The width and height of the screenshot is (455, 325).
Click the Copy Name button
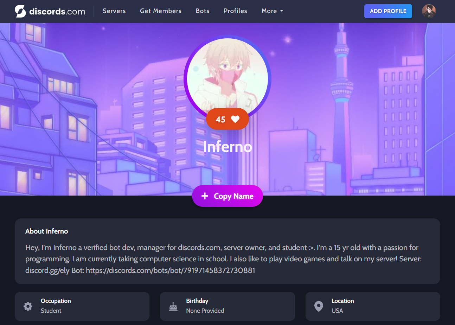coord(227,196)
